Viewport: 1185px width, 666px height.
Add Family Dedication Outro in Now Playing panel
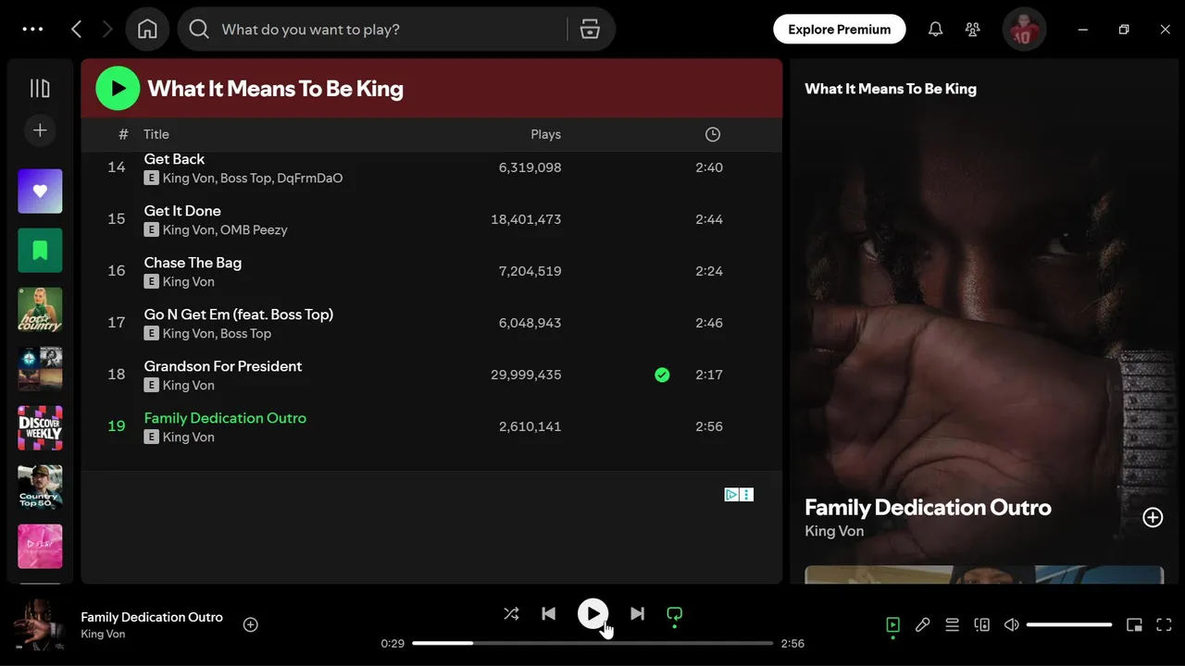pyautogui.click(x=1153, y=517)
